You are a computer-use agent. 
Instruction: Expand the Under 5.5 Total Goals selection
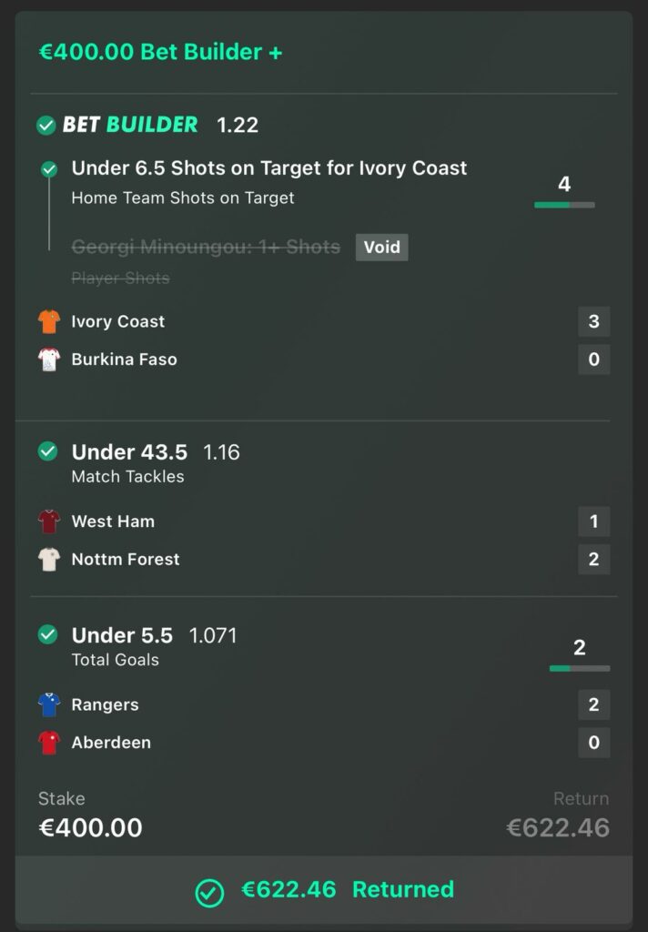(x=122, y=645)
